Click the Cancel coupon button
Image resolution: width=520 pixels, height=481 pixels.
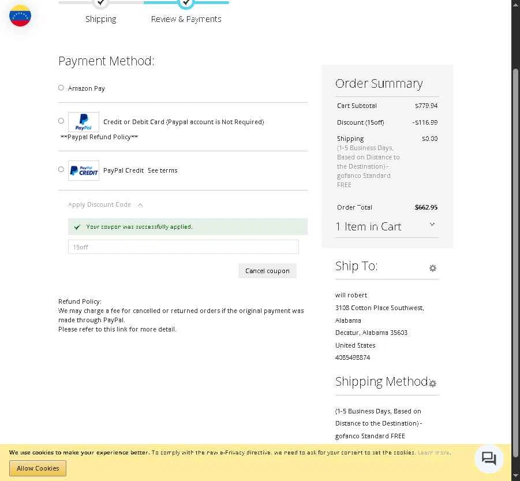coord(267,271)
